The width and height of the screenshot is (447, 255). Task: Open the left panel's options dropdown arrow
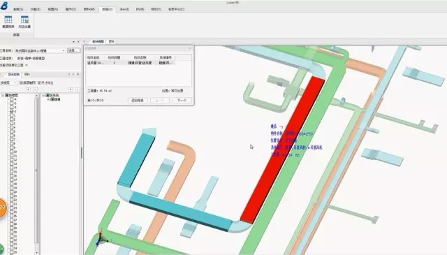73,42
